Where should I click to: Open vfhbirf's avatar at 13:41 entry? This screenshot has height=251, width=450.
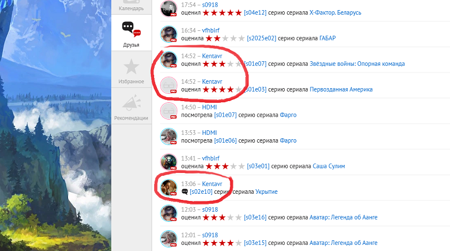pos(168,162)
